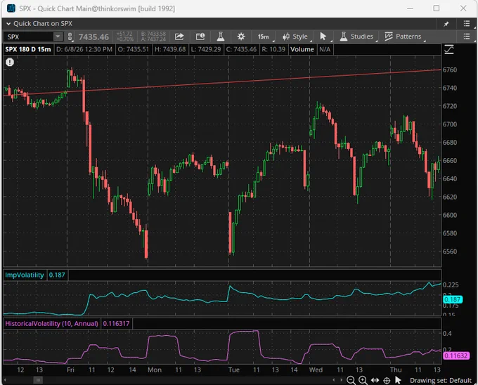Click the SPX symbol input field
This screenshot has width=478, height=385.
click(x=28, y=37)
